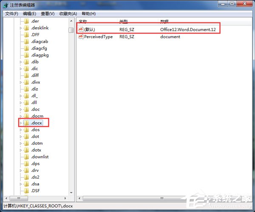
Task: Select the .DSF tree key
Action: 35,191
